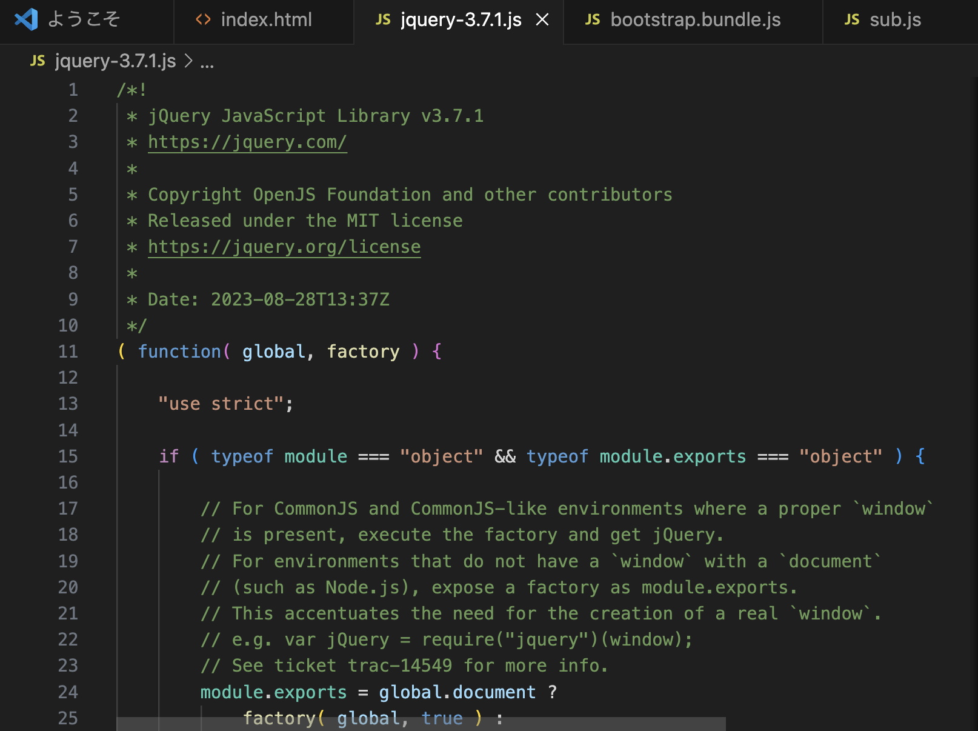The image size is (978, 731).
Task: Click the VS Code logo on welcome tab
Action: pos(27,20)
